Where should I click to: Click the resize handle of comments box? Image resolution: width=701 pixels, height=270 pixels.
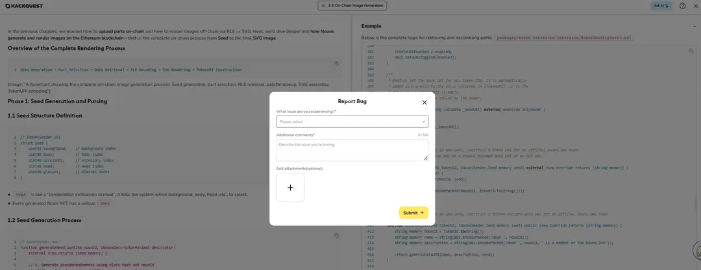coord(426,158)
